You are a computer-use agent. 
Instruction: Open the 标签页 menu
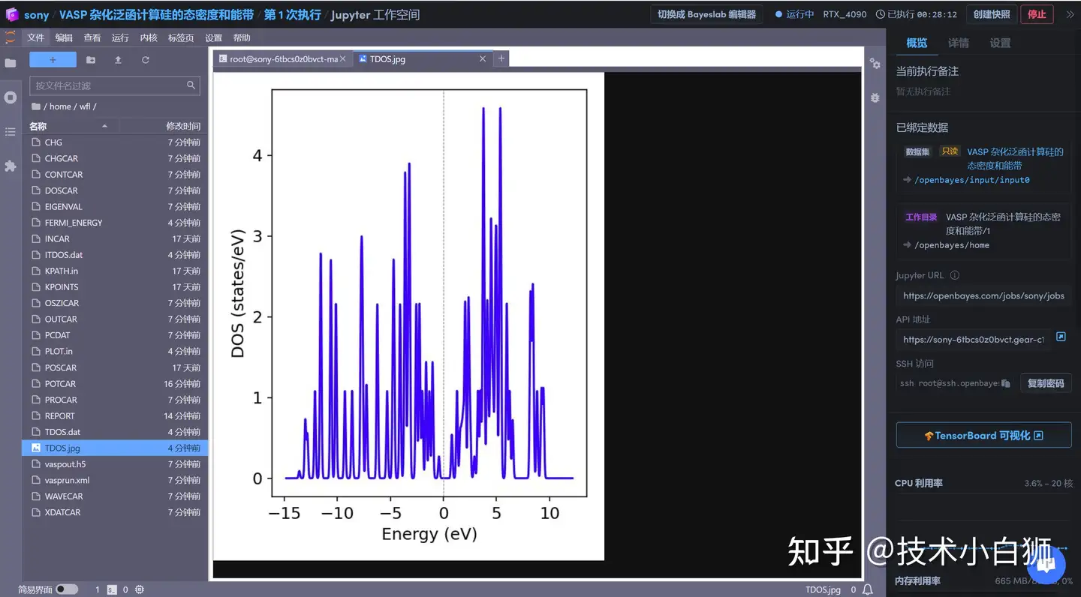click(181, 37)
